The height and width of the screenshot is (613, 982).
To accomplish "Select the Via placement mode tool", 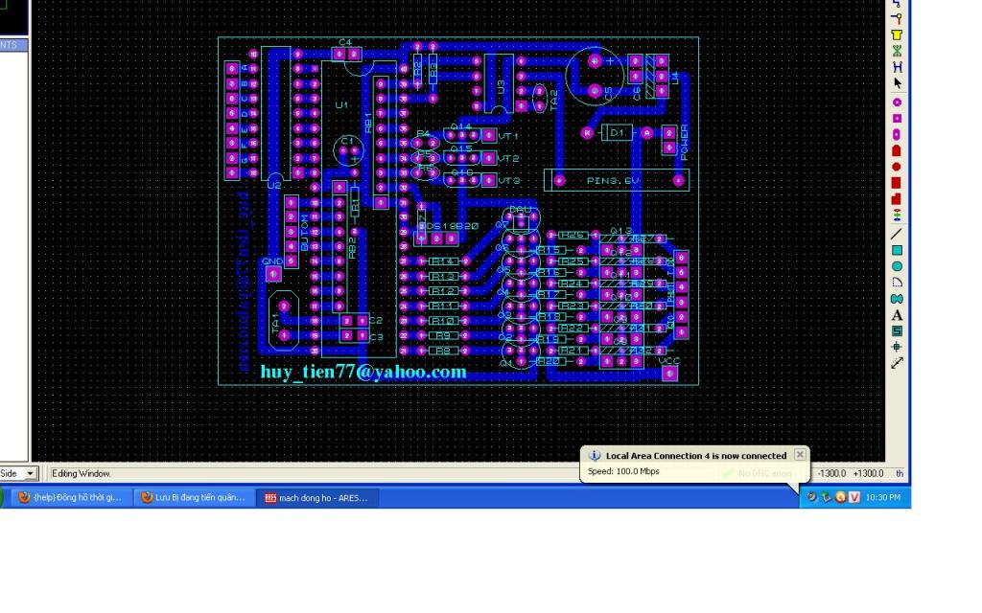I will 897,19.
